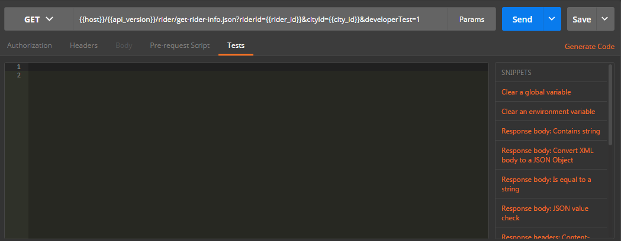Click the SNIPPETS heading

click(516, 73)
